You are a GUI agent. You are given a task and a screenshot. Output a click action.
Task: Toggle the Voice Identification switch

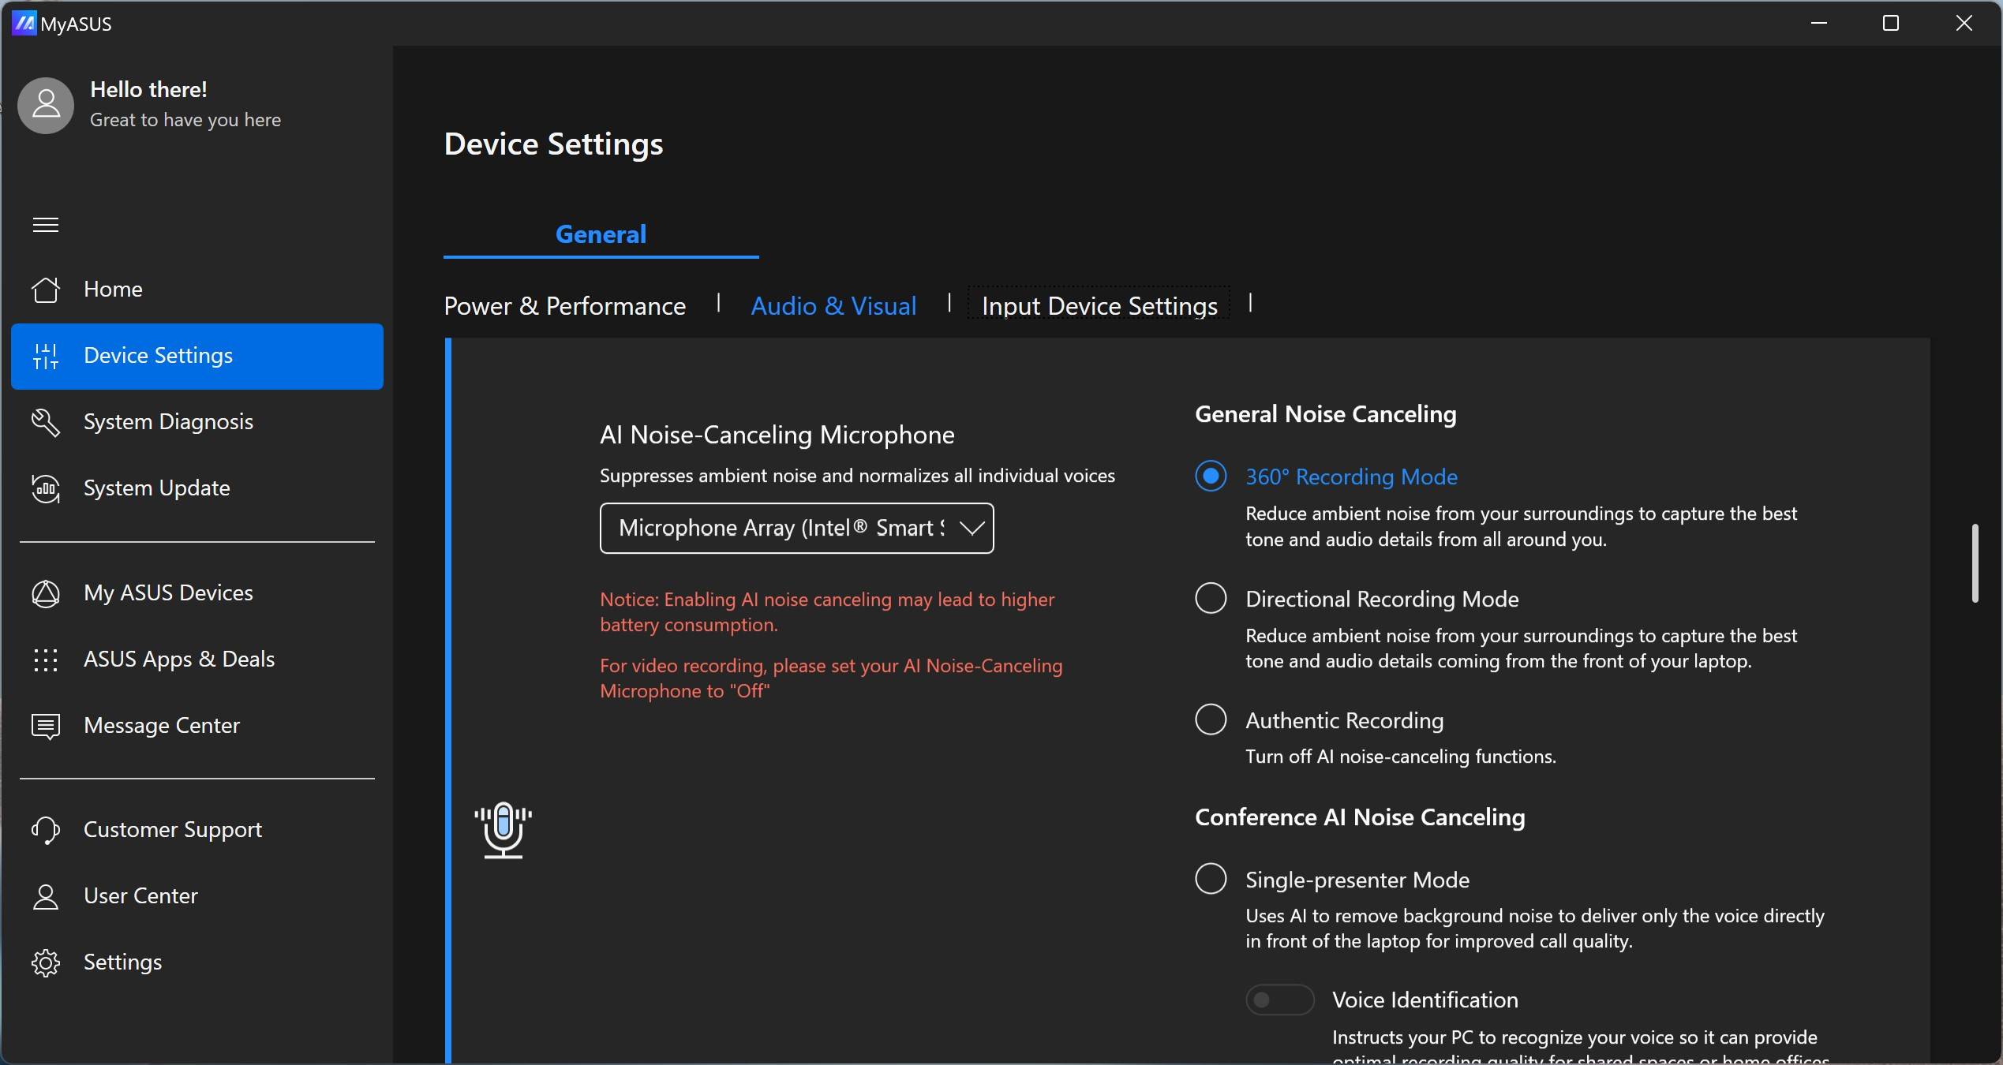pyautogui.click(x=1279, y=1000)
